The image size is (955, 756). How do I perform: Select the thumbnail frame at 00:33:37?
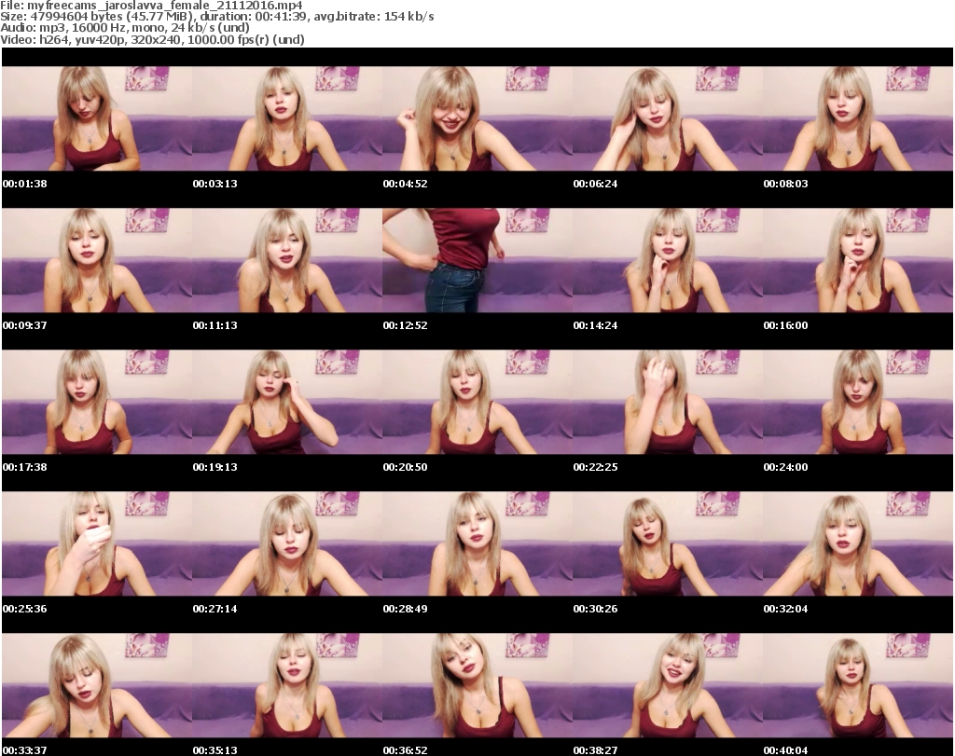[x=97, y=686]
